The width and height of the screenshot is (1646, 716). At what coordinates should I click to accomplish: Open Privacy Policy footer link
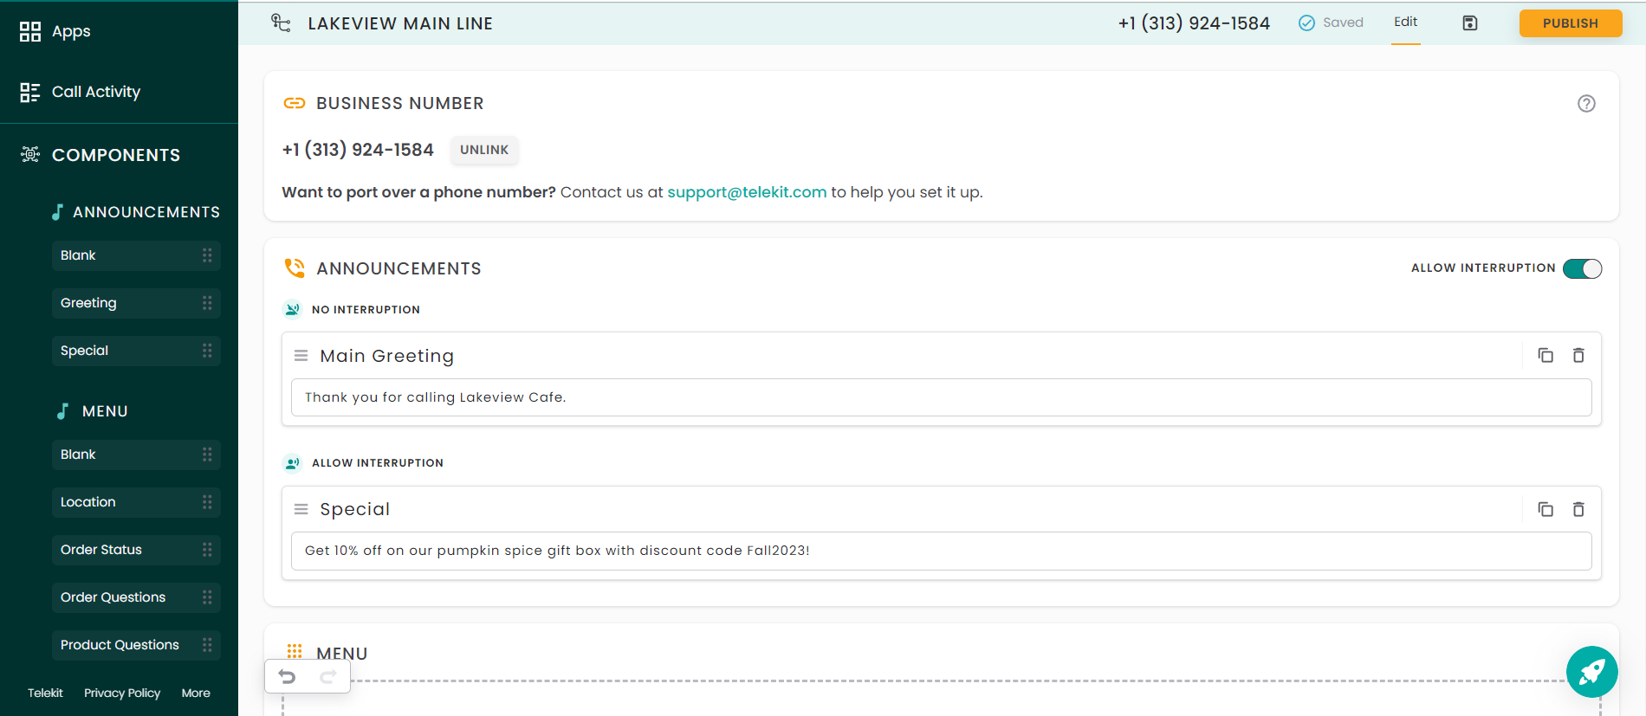click(x=122, y=693)
